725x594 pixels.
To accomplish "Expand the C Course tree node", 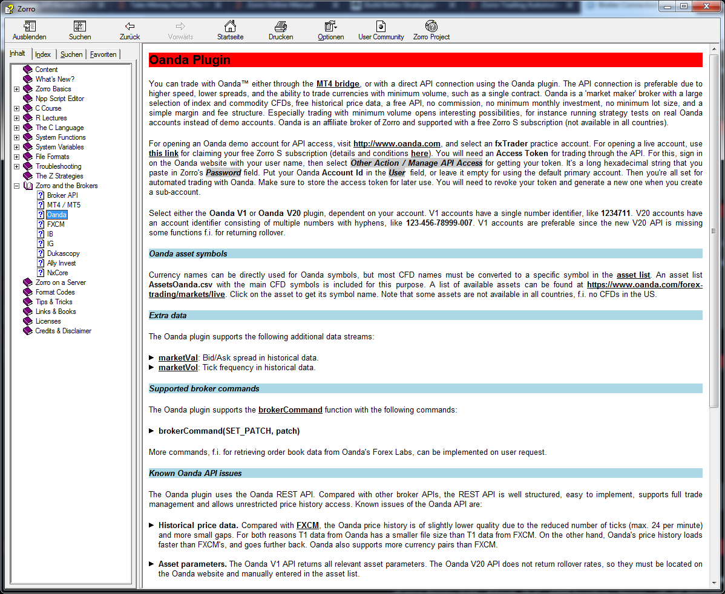I will pyautogui.click(x=17, y=109).
